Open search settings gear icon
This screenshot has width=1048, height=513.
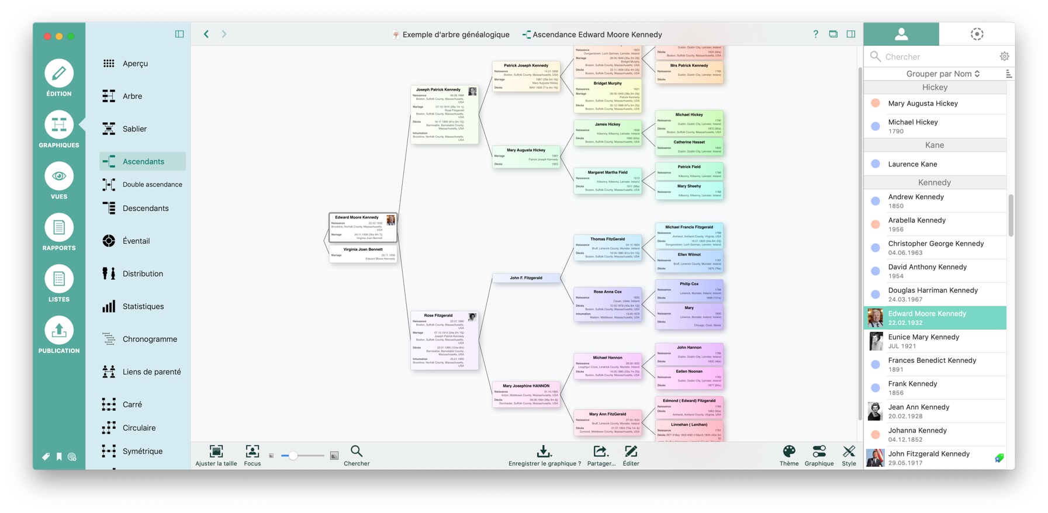coord(1004,57)
